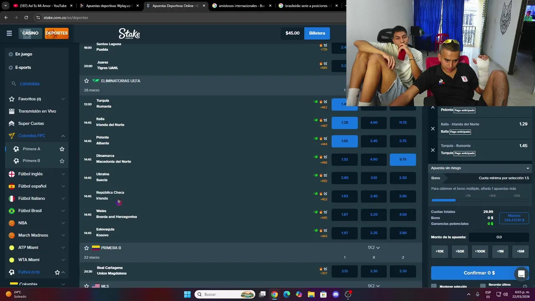535x301 pixels.
Task: Click Confirmar 0 $ button
Action: pyautogui.click(x=479, y=273)
